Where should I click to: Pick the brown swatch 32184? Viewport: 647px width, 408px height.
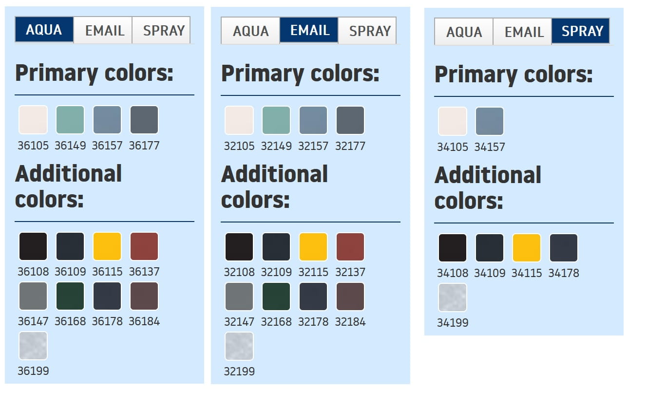[x=350, y=297]
